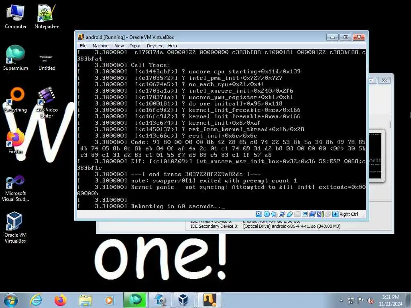Switch to VirtualBox Manager taskbar button
Screen dimensions: 411x308
pyautogui.click(x=183, y=300)
